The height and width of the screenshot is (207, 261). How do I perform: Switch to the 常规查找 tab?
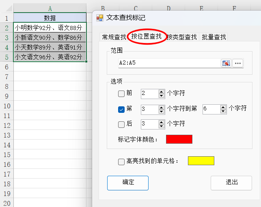tap(114, 37)
